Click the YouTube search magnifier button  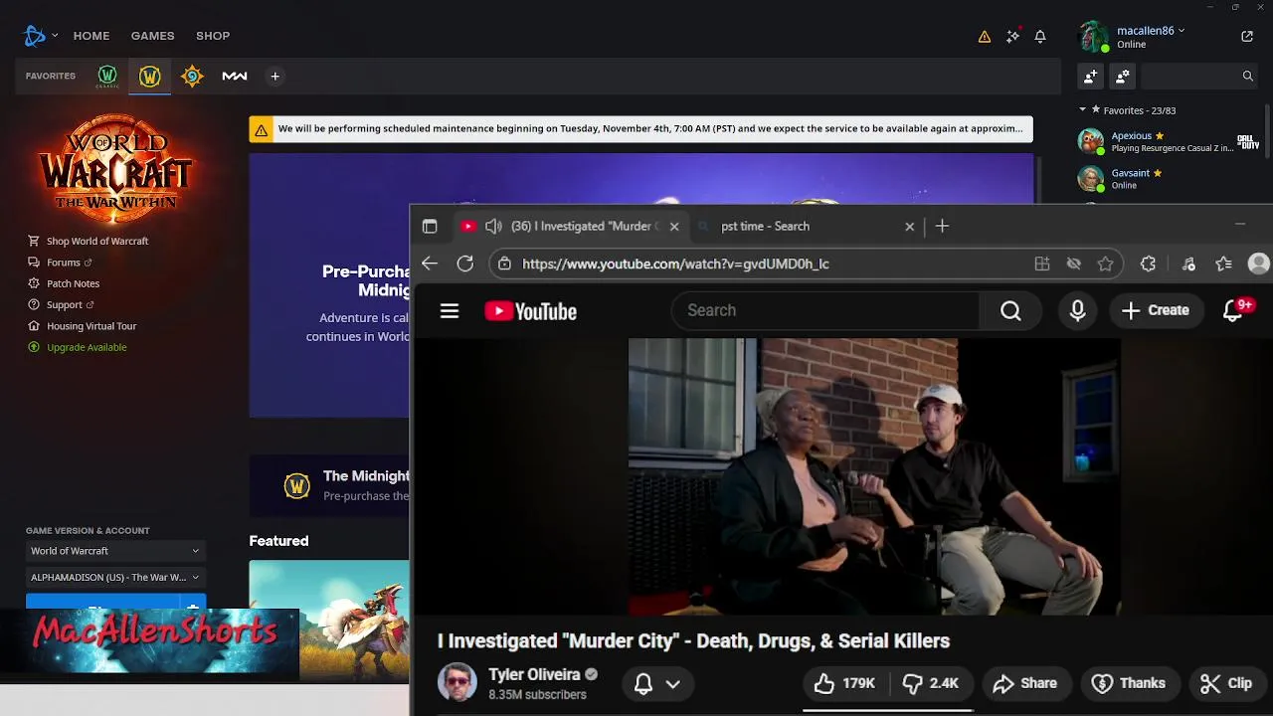(1010, 311)
